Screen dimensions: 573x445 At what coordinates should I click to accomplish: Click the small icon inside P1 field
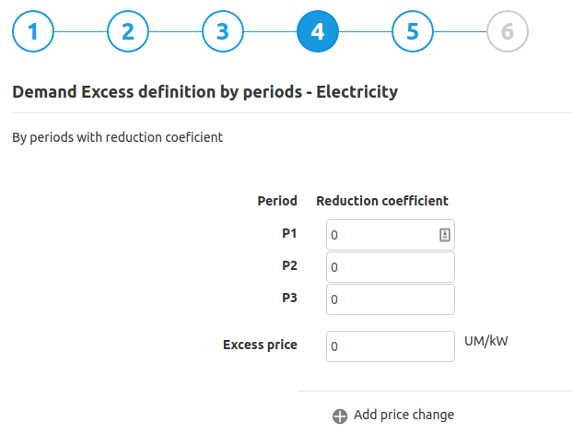[445, 235]
